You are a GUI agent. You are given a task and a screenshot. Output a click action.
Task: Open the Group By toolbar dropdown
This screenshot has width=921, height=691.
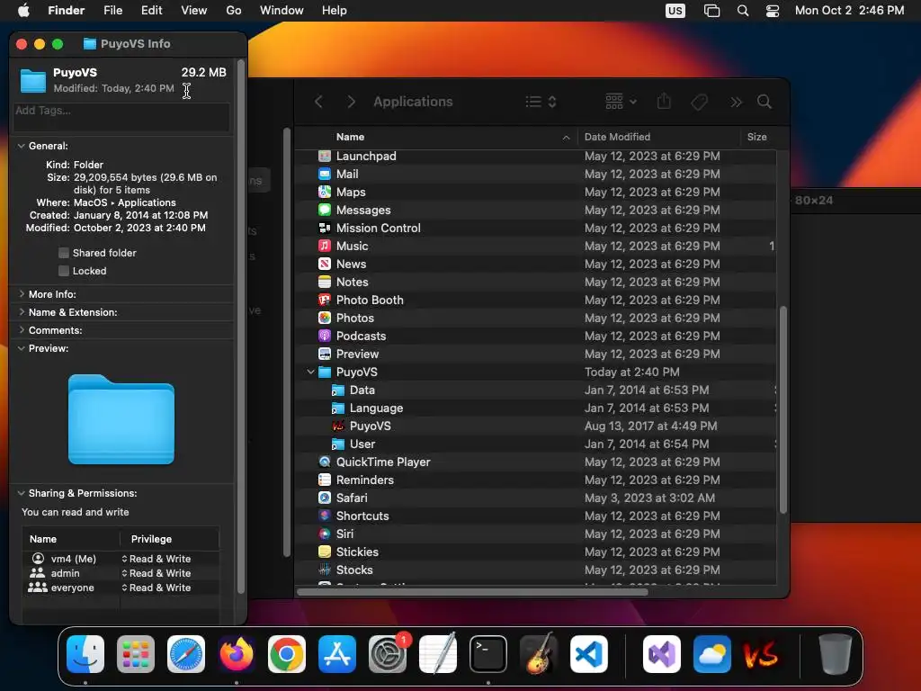621,102
